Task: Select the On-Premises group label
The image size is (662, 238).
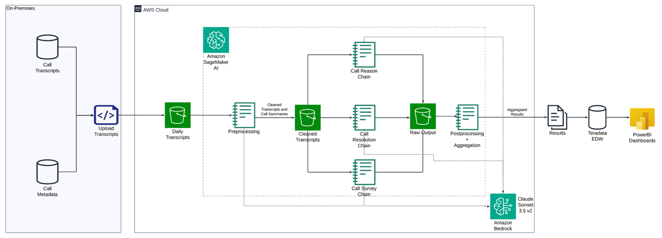Action: click(20, 8)
